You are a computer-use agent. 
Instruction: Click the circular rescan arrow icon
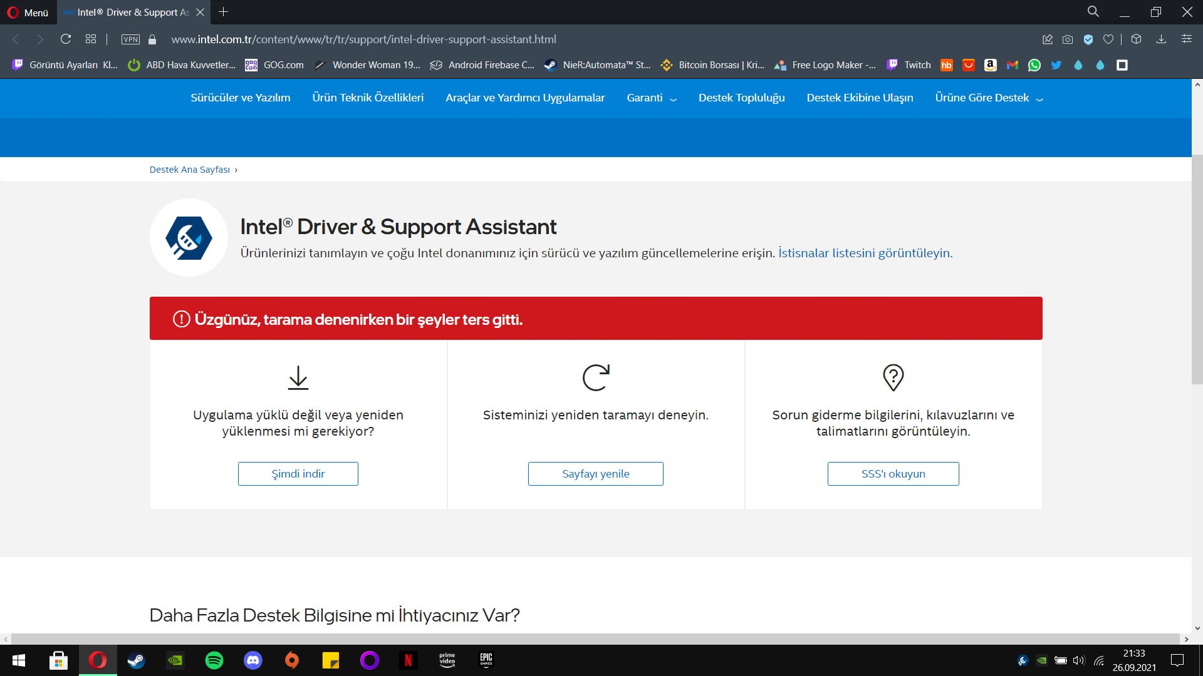pos(595,377)
